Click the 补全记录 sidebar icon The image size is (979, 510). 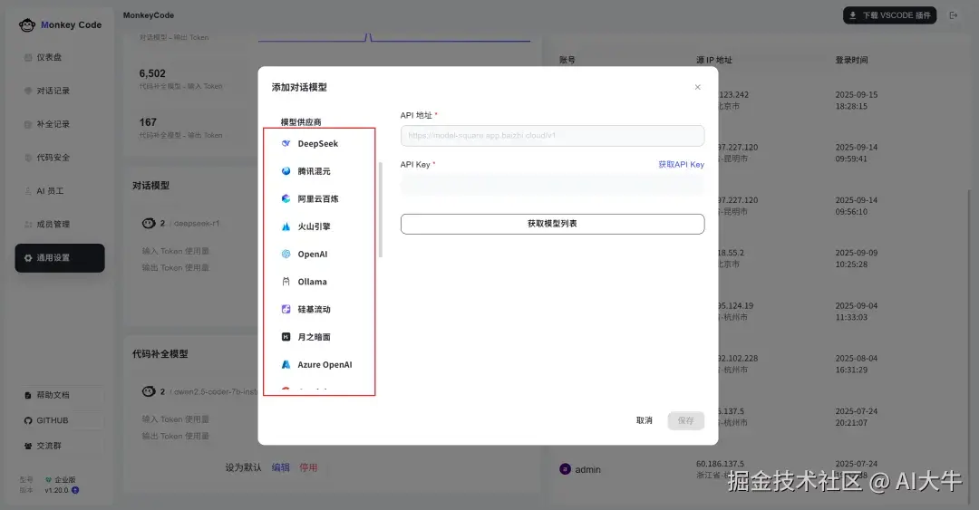coord(28,124)
